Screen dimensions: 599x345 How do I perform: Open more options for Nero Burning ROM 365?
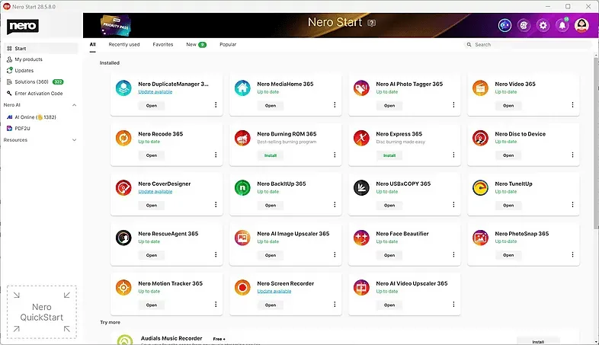[x=335, y=155]
